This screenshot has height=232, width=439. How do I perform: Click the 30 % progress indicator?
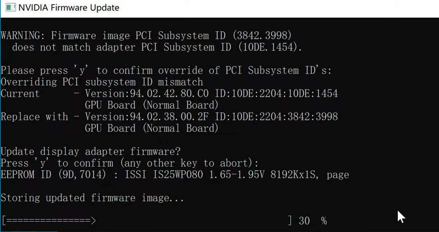pos(312,221)
